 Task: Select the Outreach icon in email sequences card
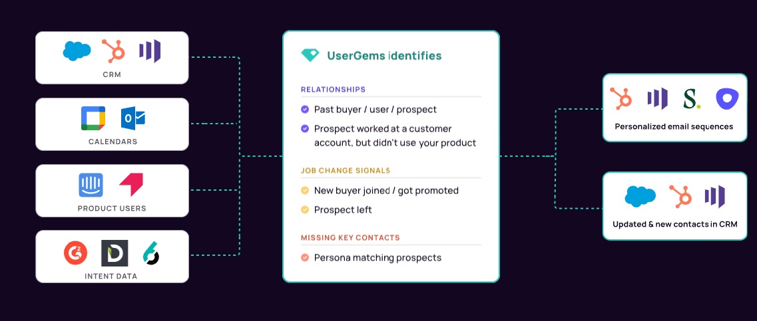pos(724,99)
